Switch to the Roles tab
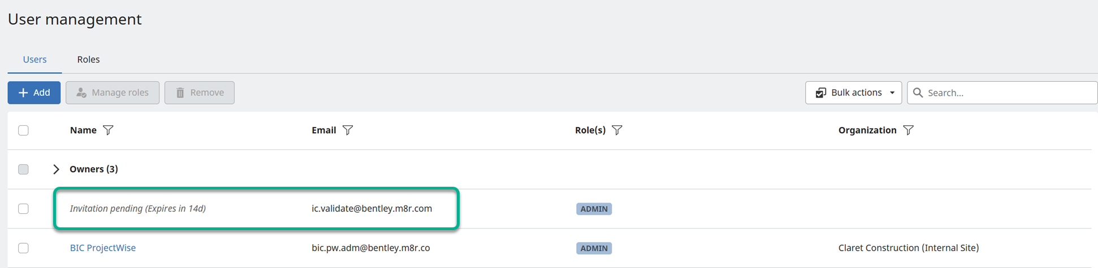 pyautogui.click(x=88, y=59)
